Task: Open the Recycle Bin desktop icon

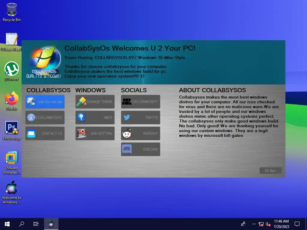Action: (x=12, y=12)
